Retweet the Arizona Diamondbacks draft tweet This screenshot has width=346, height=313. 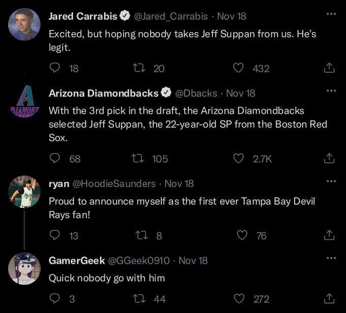138,159
